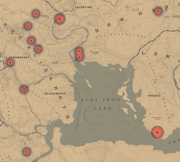Viewport: 180px width, 162px height.
Task: Select the lower marker of the pair near Flatneck Station
Action: [x=80, y=57]
